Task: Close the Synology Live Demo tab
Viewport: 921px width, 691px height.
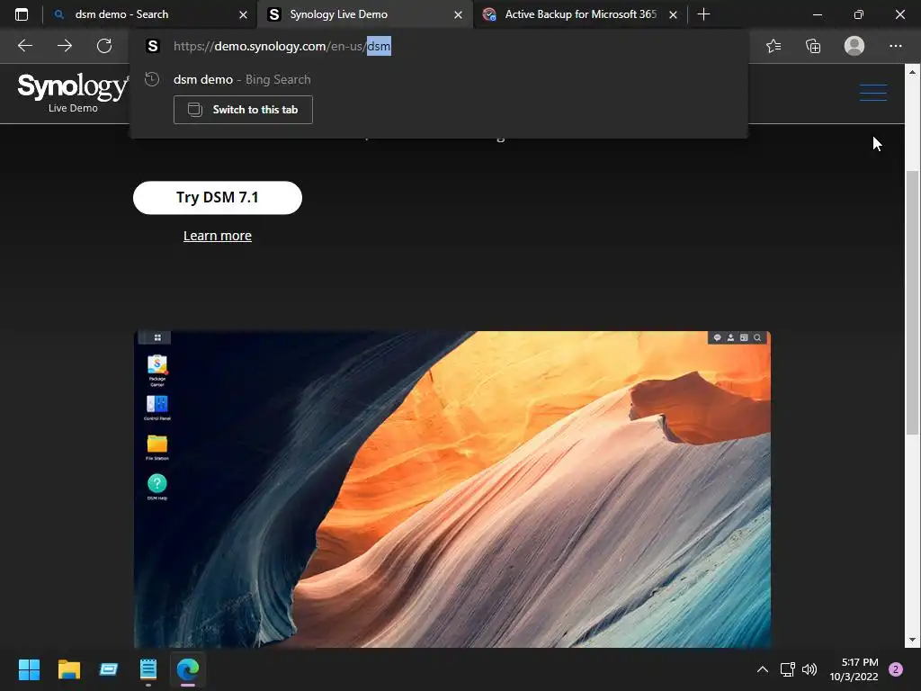Action: click(x=458, y=14)
